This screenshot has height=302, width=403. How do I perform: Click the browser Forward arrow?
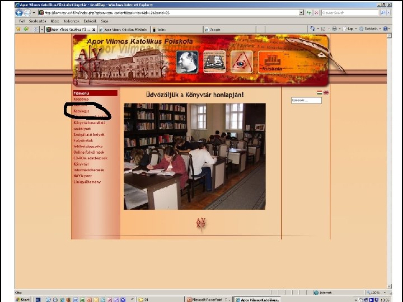coord(27,12)
